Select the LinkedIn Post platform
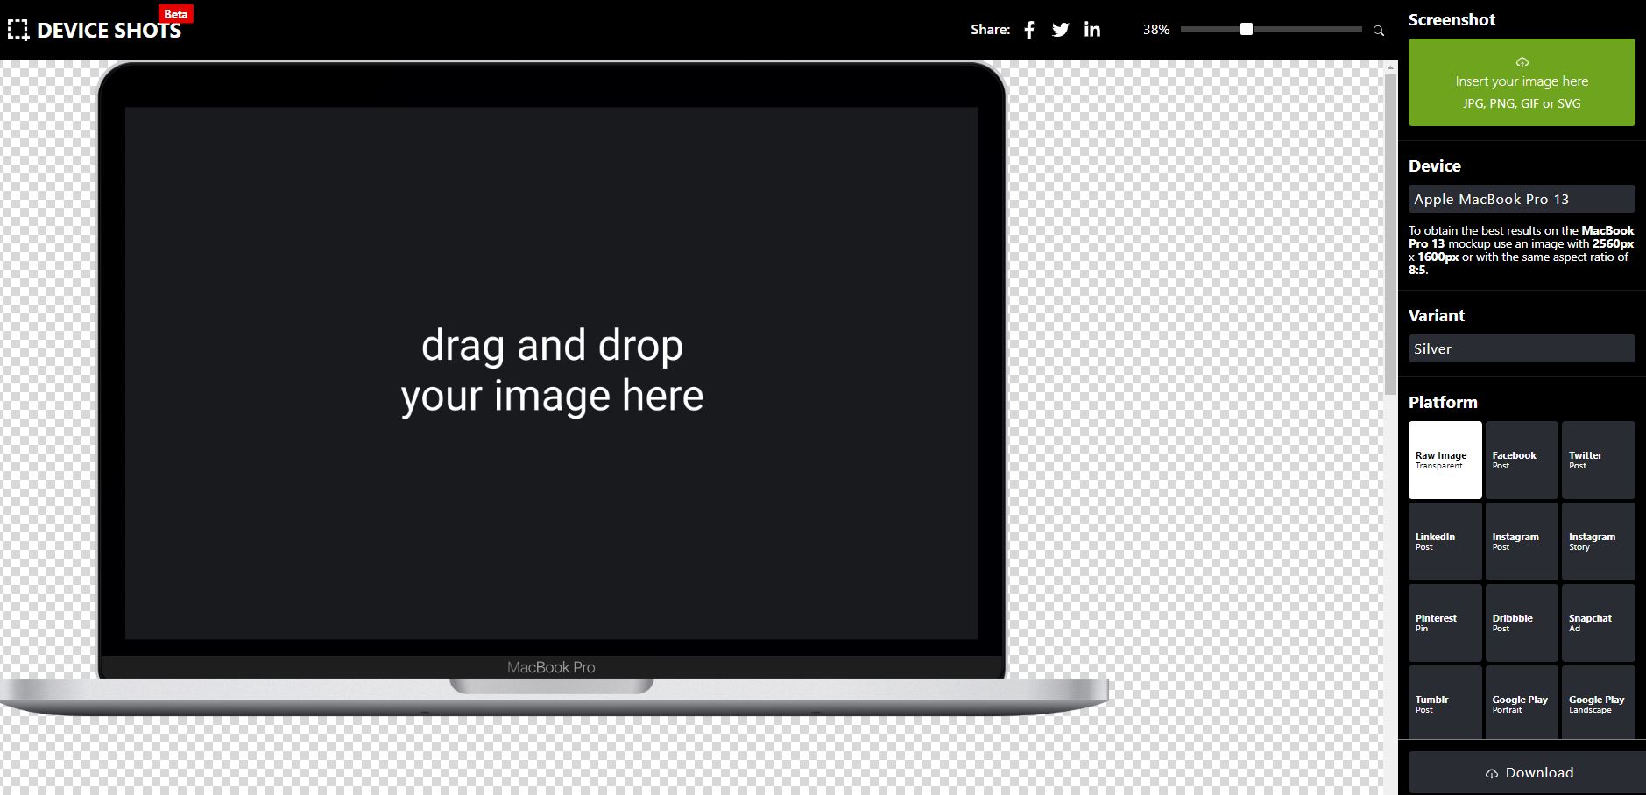The width and height of the screenshot is (1646, 795). (1445, 541)
